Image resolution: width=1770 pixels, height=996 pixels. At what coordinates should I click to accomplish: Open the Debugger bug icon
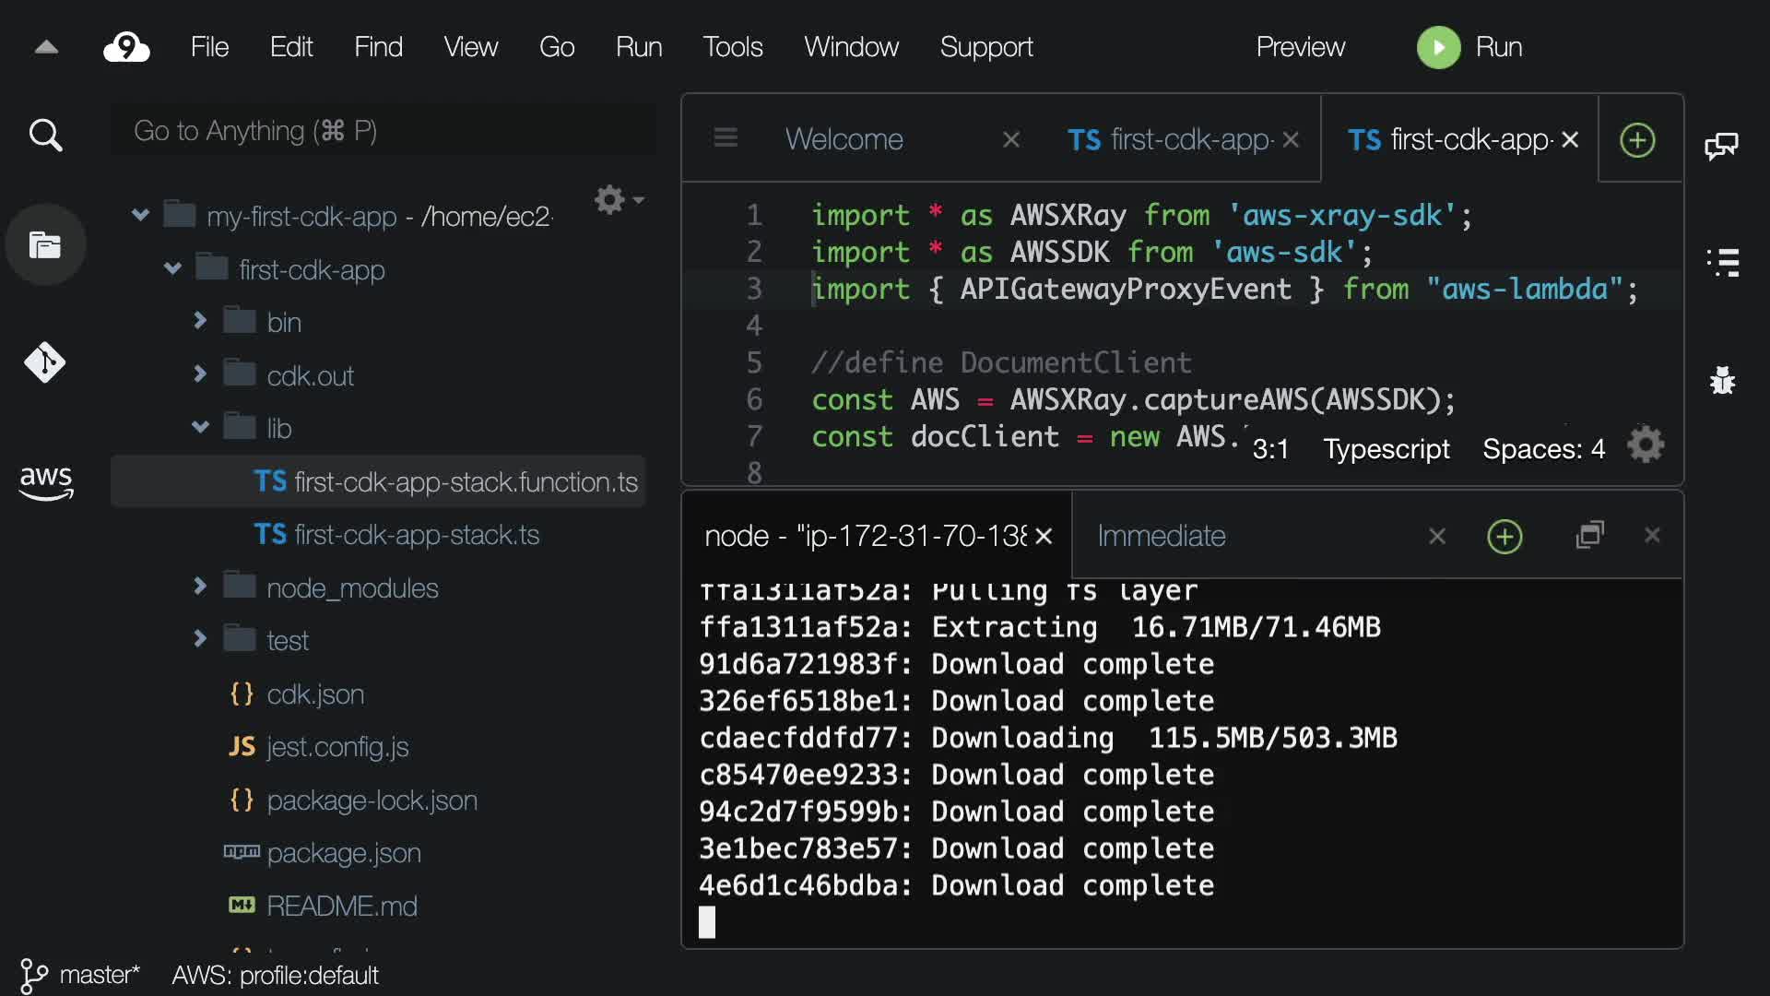click(1721, 380)
